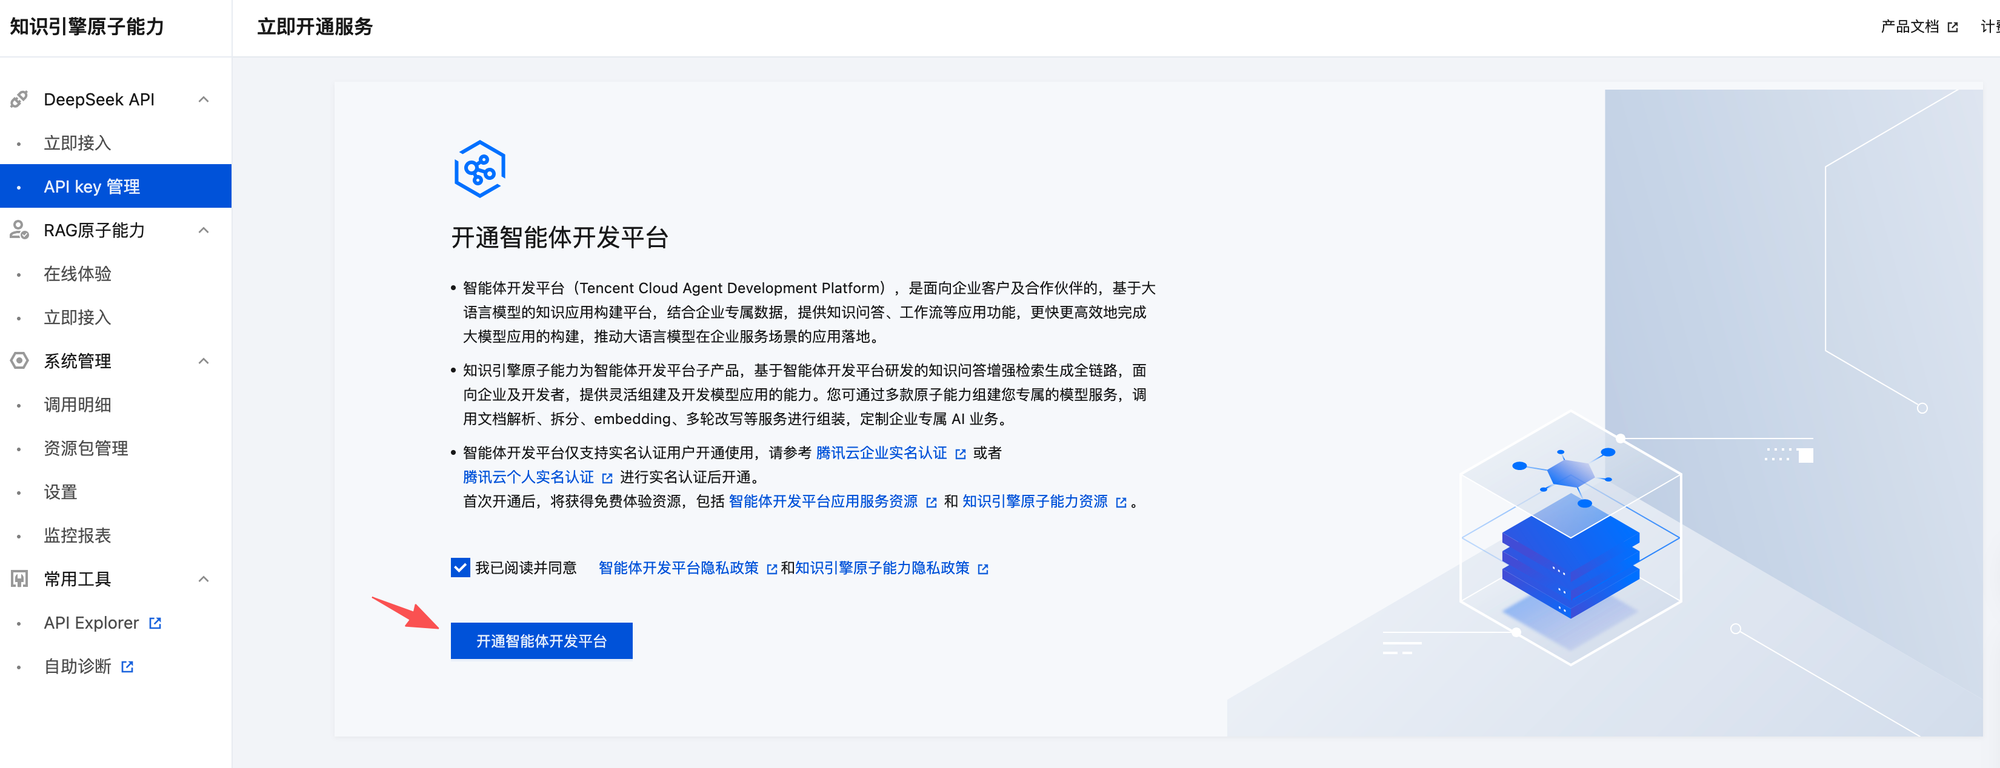
Task: Open 智能体开发平台隐私政策 link
Action: click(678, 568)
